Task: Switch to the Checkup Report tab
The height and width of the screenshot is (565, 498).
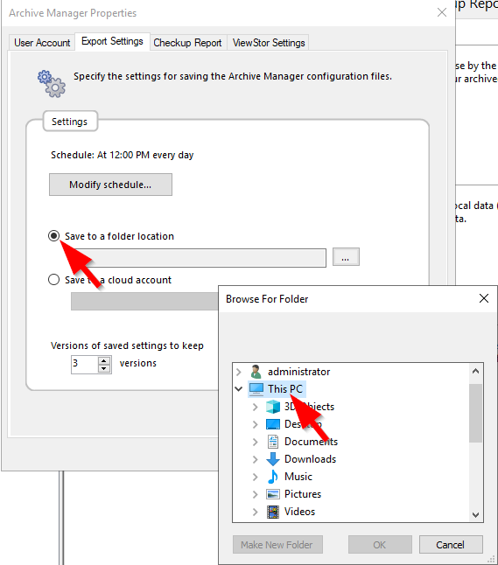Action: point(187,43)
